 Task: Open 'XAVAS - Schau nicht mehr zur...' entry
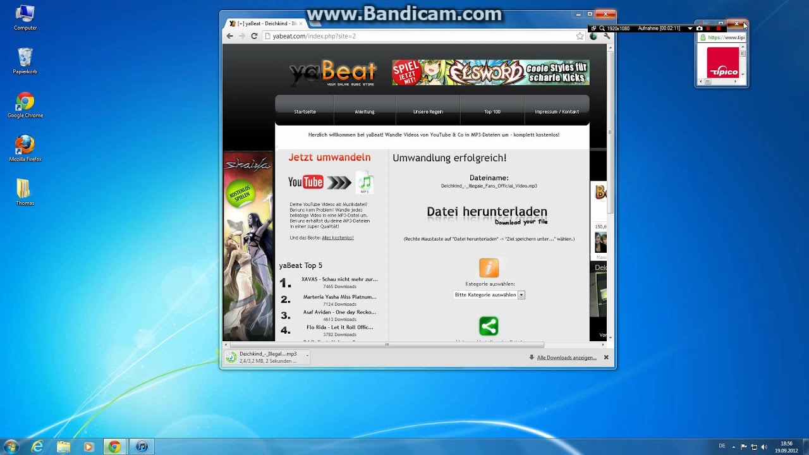[x=339, y=279]
